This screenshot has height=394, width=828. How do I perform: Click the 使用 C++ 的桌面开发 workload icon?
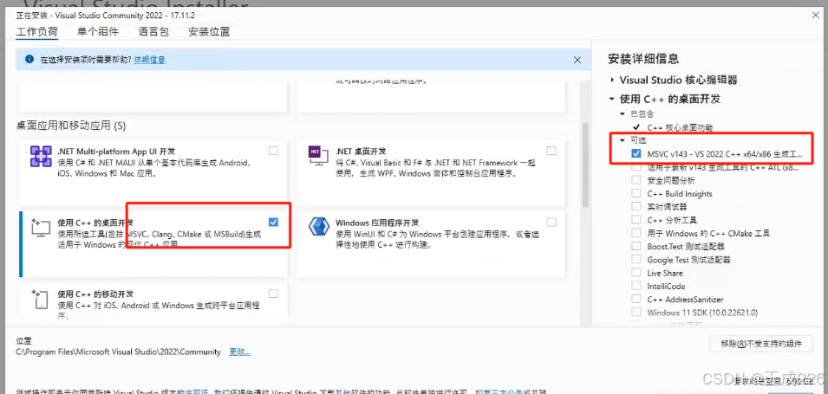click(41, 228)
